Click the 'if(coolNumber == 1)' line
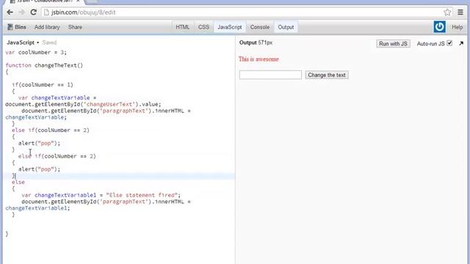Screen dimensions: 470x264 point(43,85)
